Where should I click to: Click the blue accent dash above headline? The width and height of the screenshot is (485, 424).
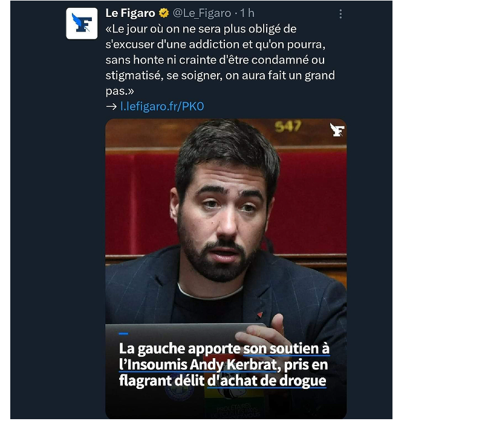point(123,333)
